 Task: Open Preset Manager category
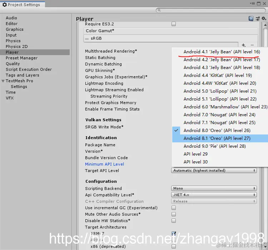click(x=21, y=58)
